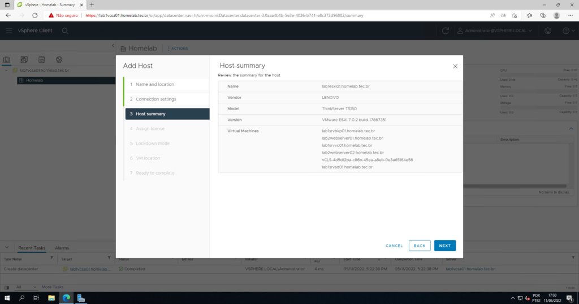Open the vSphere Client hamburger menu
The height and width of the screenshot is (304, 579).
click(9, 31)
